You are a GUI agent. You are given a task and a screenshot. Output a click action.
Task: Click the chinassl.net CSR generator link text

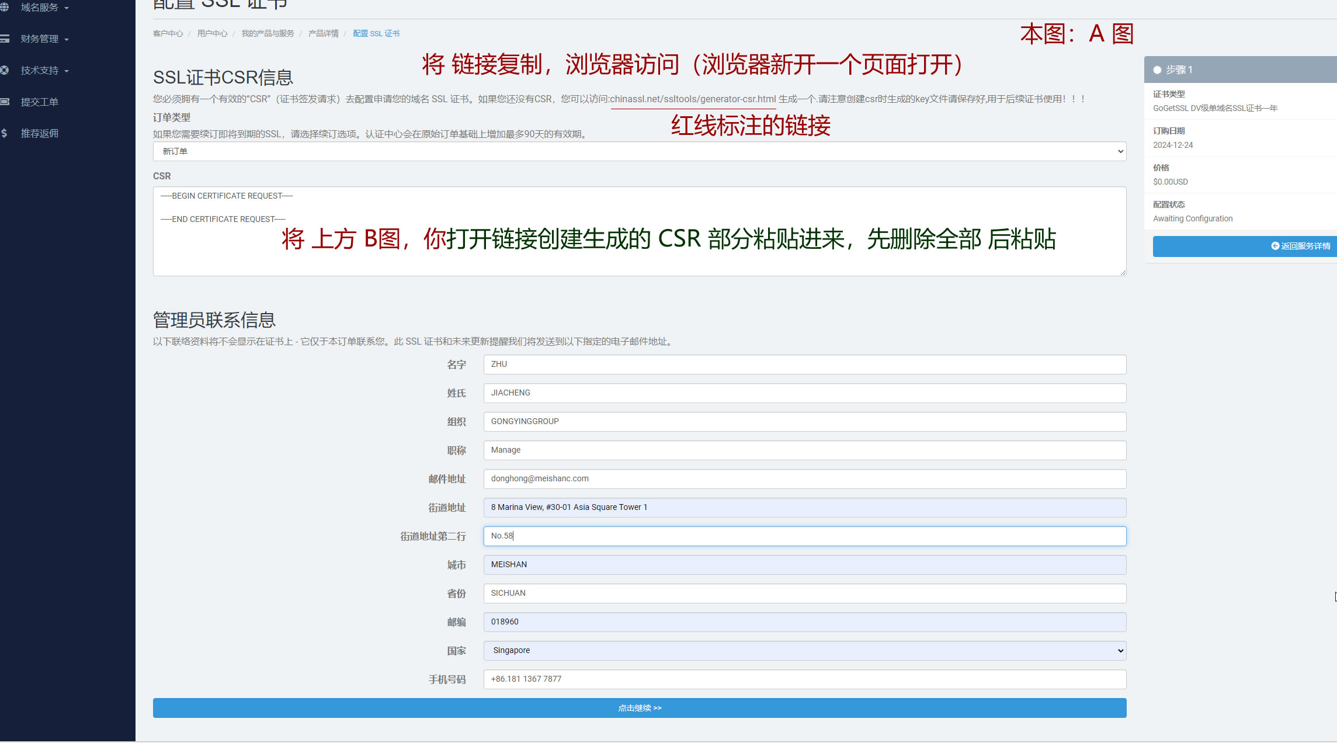(x=693, y=99)
